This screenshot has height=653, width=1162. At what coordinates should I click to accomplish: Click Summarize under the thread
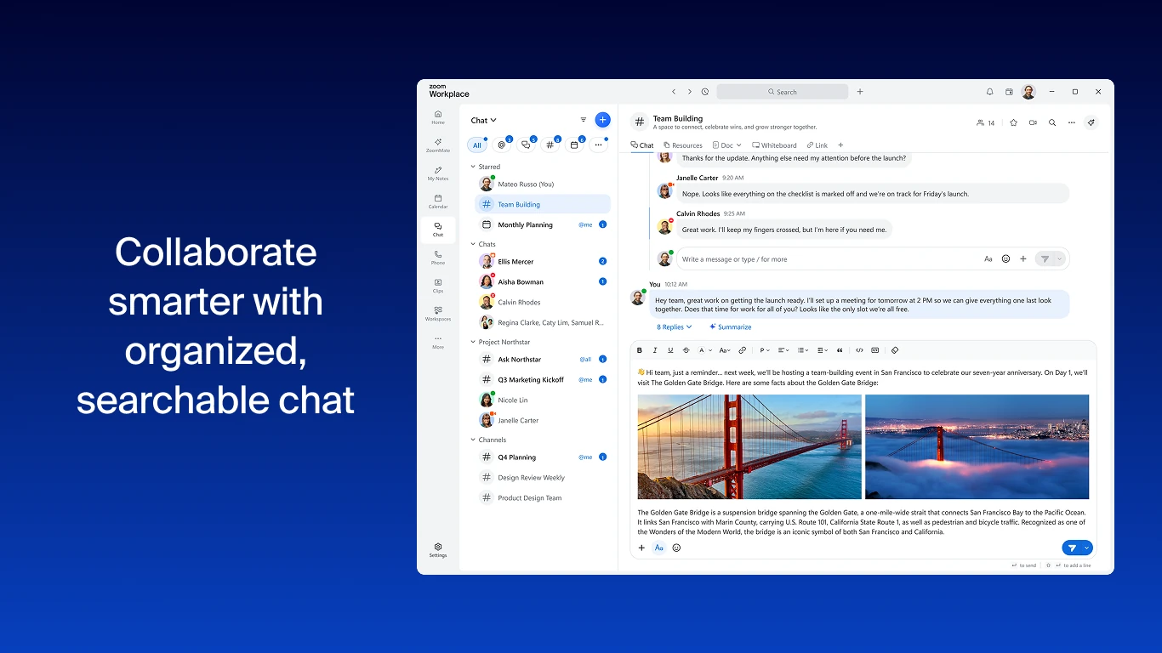(x=731, y=326)
